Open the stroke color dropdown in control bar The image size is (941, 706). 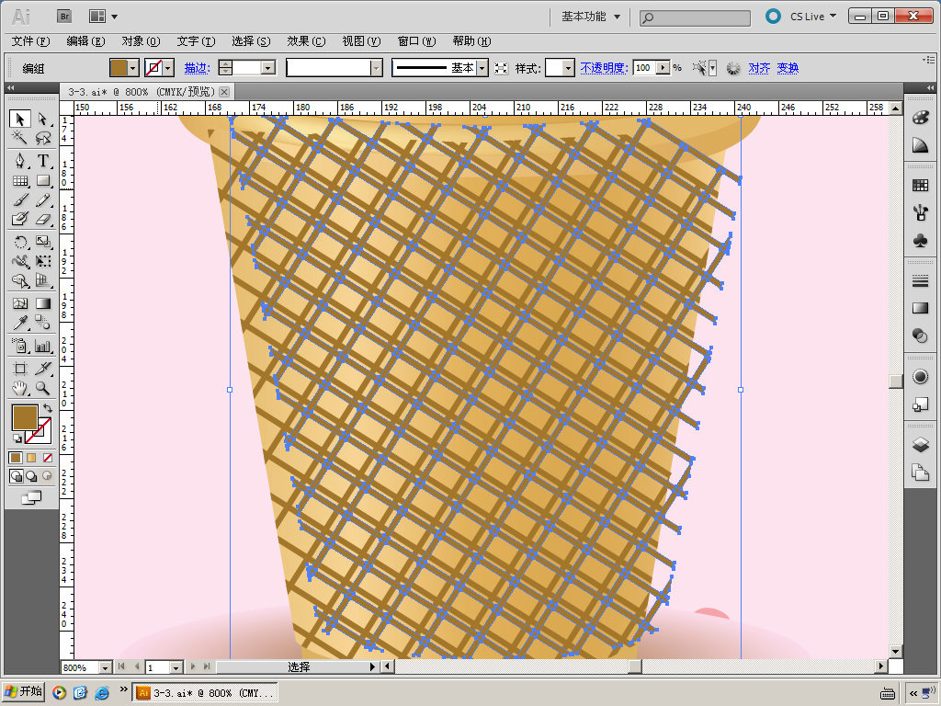click(169, 68)
